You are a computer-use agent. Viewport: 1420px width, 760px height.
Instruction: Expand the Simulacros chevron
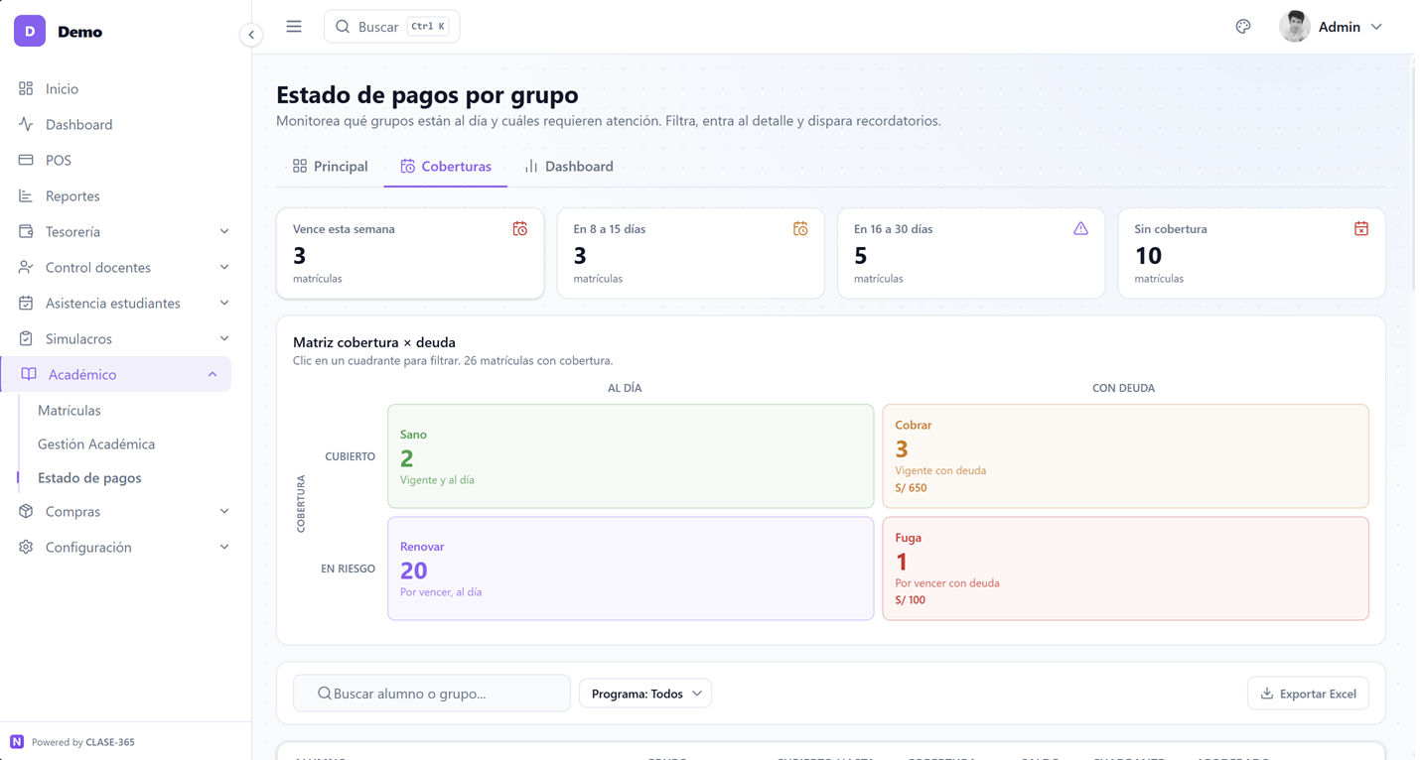click(x=224, y=338)
